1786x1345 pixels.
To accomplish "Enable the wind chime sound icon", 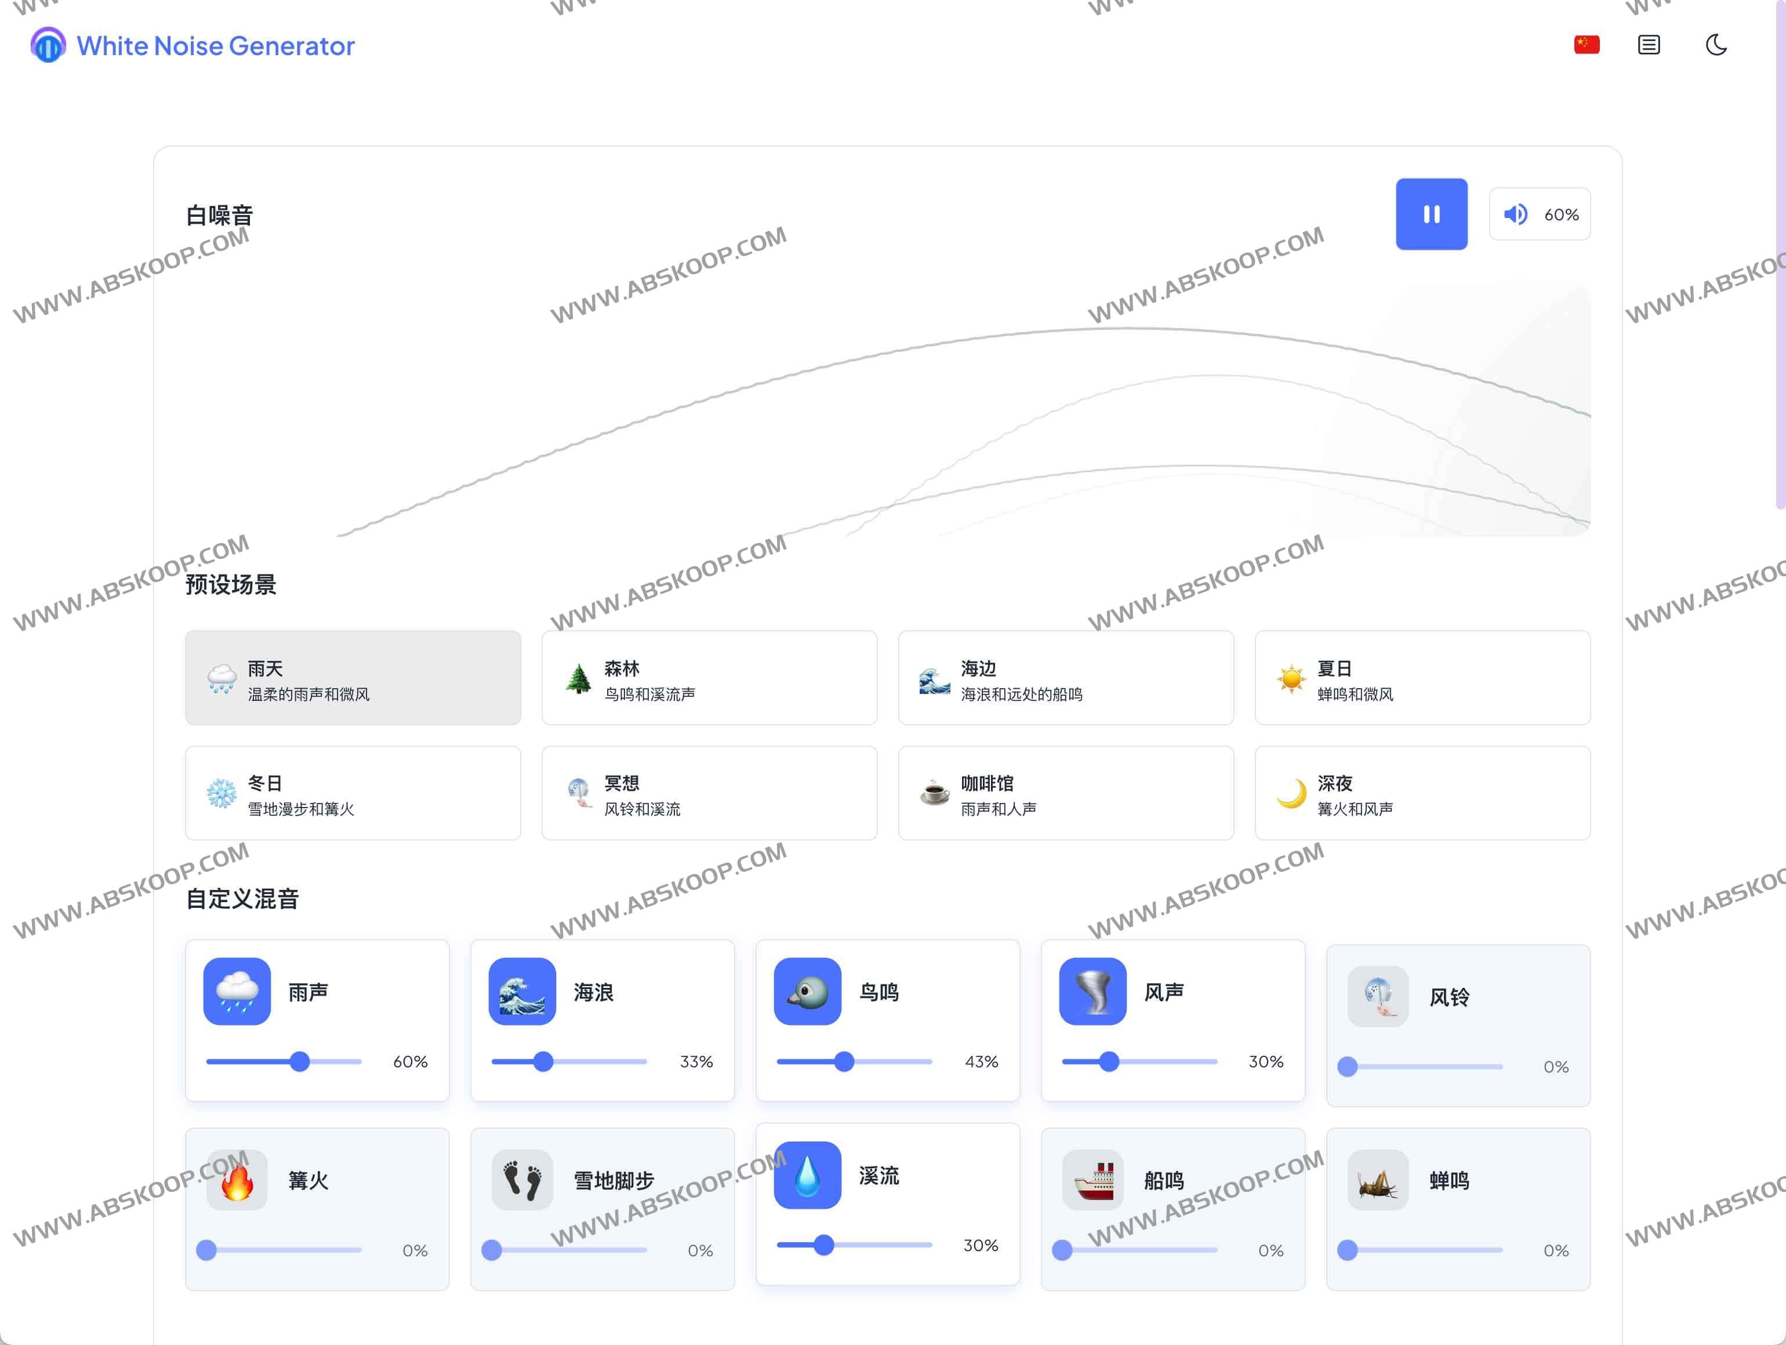I will click(x=1377, y=997).
